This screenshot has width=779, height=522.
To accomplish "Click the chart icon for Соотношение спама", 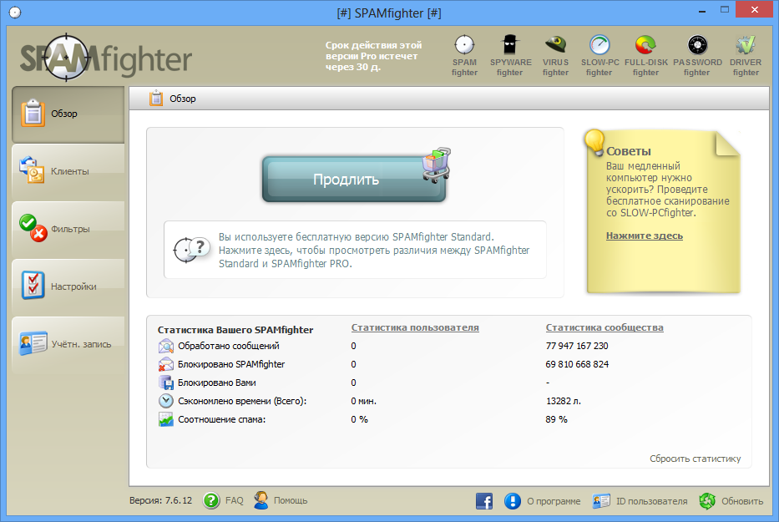I will point(166,419).
